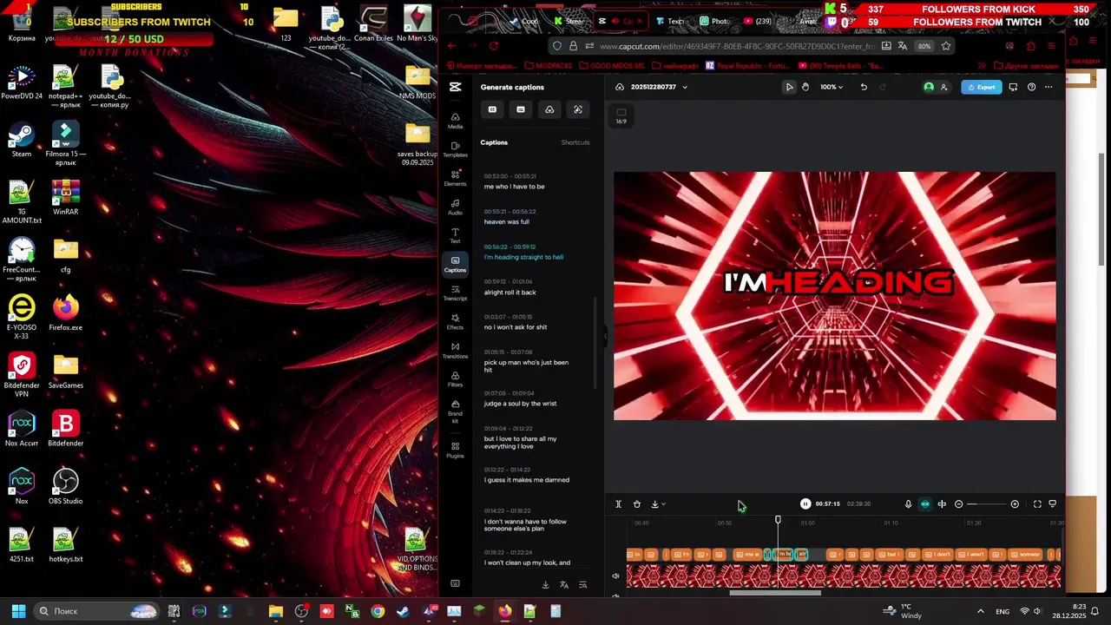This screenshot has width=1111, height=625.
Task: Open the Audio panel
Action: coord(455,207)
